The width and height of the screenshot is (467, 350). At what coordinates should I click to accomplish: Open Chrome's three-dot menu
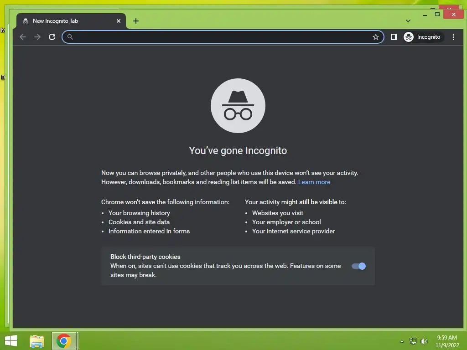pyautogui.click(x=453, y=37)
